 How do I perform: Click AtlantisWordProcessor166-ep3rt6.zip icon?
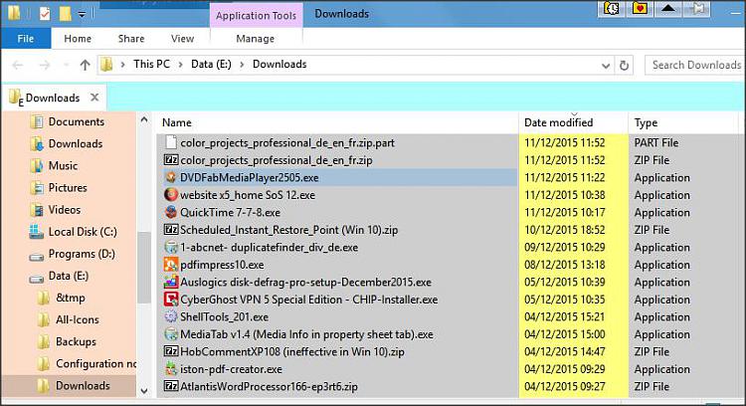tap(171, 386)
